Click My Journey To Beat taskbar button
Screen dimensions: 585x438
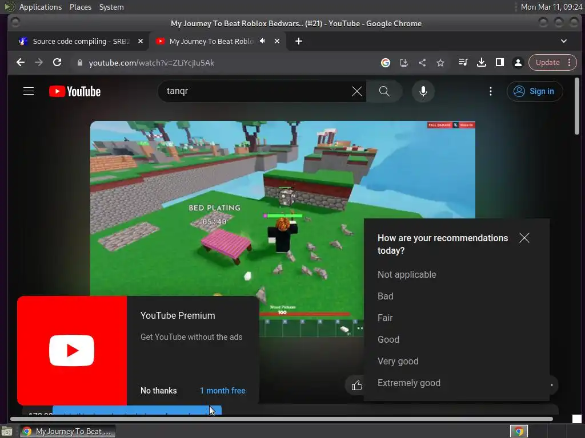pos(67,431)
